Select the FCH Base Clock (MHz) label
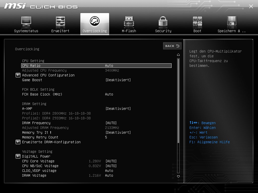This screenshot has height=193, width=258. tap(42, 94)
